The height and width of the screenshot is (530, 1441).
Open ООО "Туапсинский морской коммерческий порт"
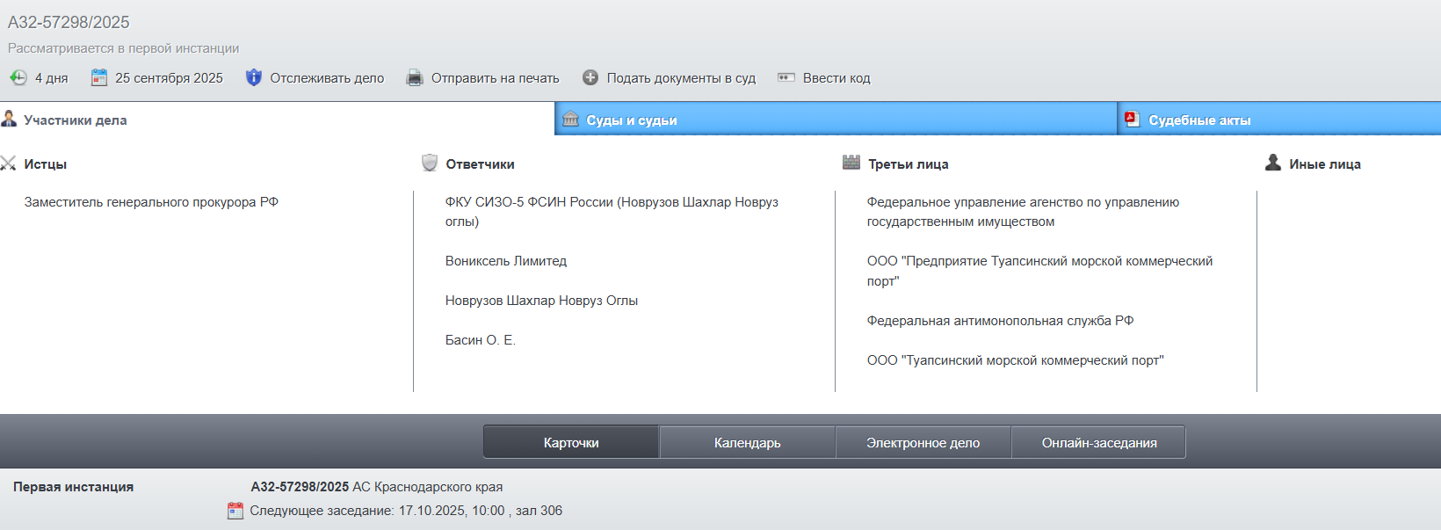coord(1015,360)
